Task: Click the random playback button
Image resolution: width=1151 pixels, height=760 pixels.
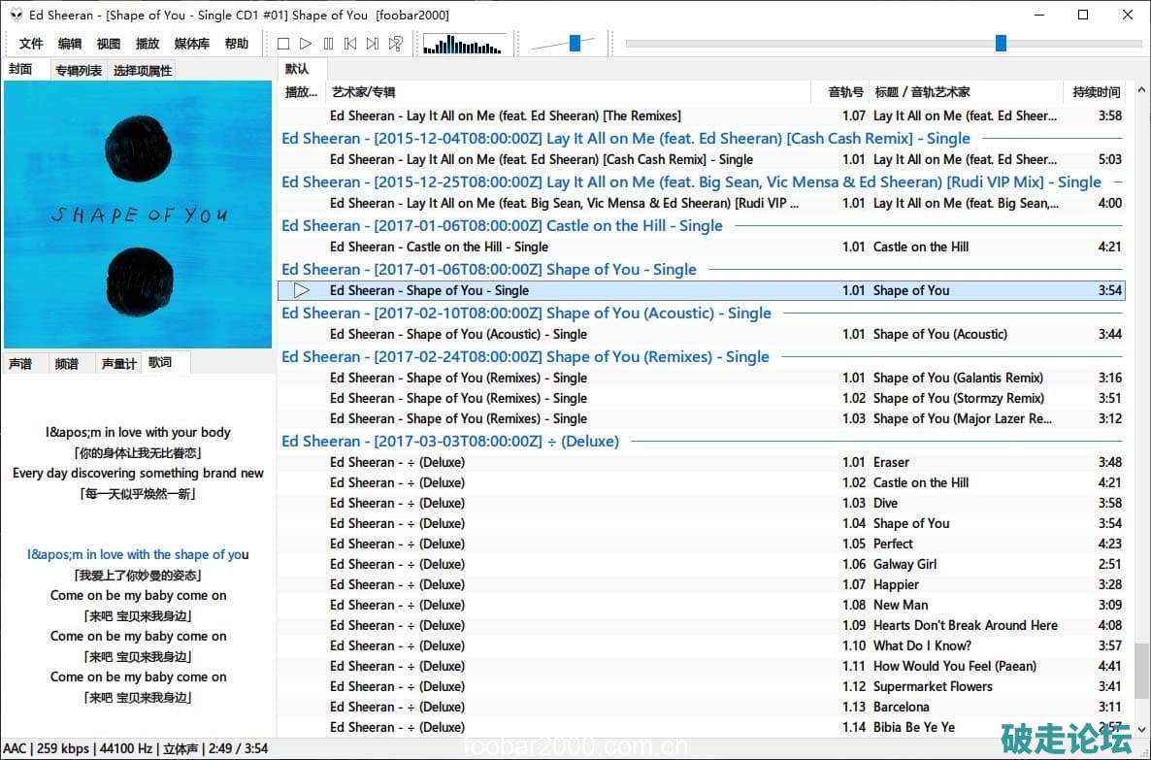Action: pyautogui.click(x=396, y=44)
